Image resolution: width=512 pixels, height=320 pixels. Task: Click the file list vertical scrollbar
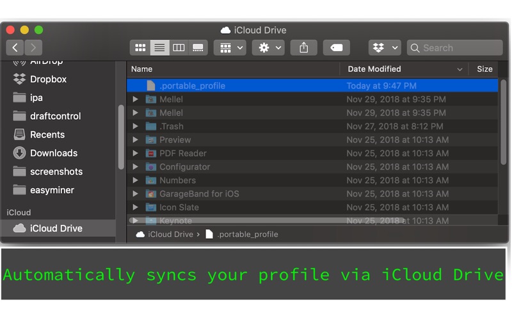(504, 122)
